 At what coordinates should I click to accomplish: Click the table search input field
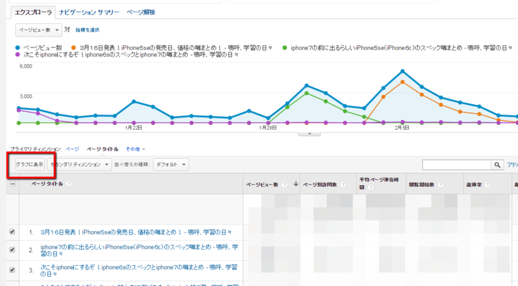click(457, 165)
